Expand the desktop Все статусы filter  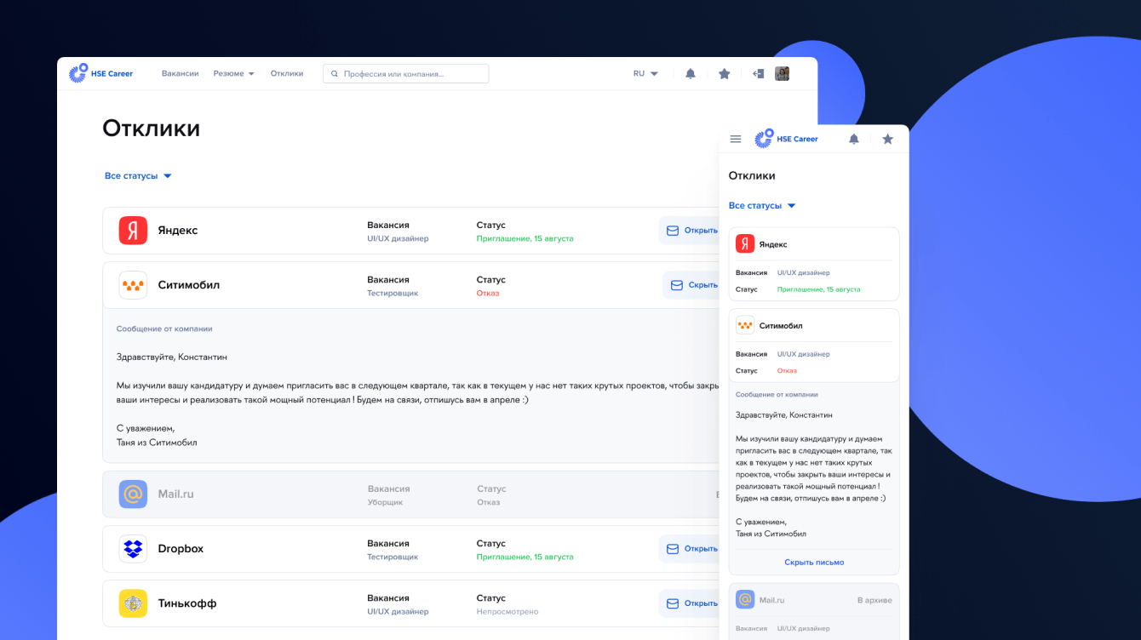point(138,176)
